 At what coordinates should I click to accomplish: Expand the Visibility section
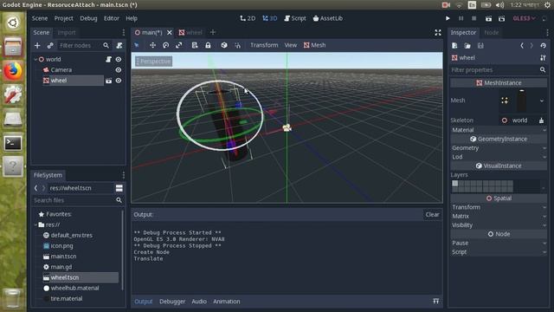tap(499, 225)
